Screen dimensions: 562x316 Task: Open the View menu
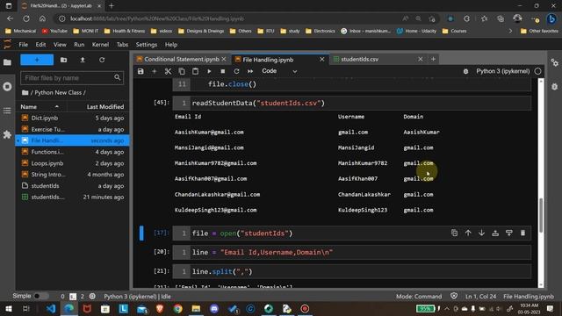[x=60, y=45]
